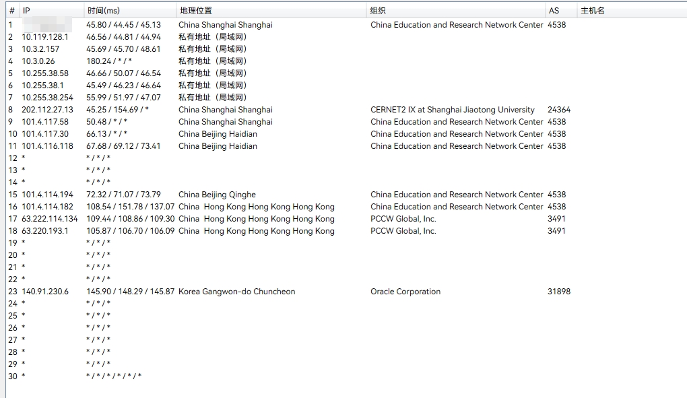Select hop 23 with IP 140.91.230.6
This screenshot has width=687, height=398.
pyautogui.click(x=45, y=292)
